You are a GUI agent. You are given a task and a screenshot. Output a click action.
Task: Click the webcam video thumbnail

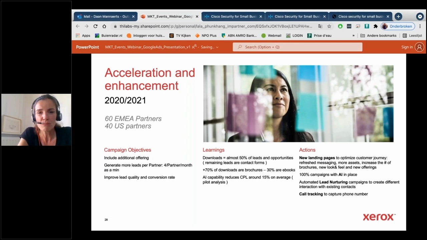36,119
